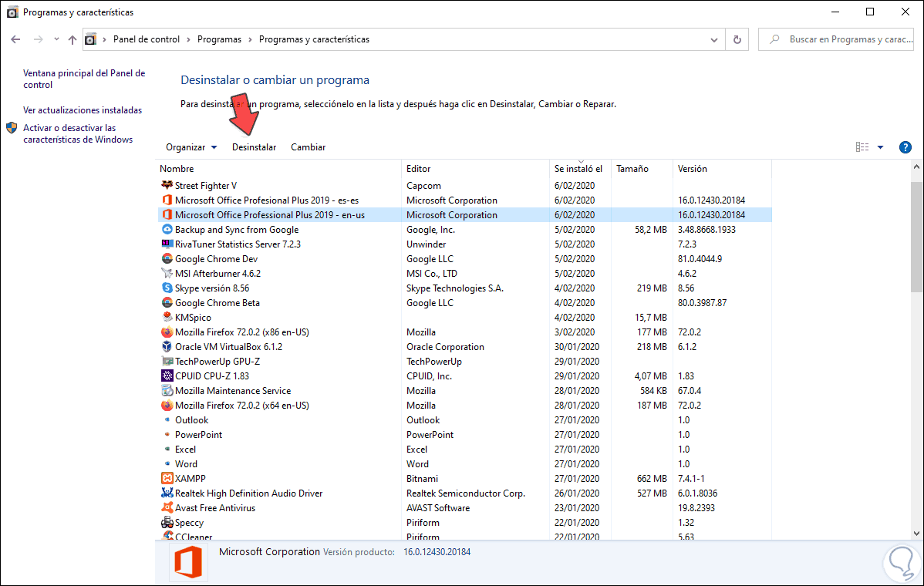Click the Skype versión 8.56 icon
Viewport: 924px width, 586px height.
tap(167, 288)
